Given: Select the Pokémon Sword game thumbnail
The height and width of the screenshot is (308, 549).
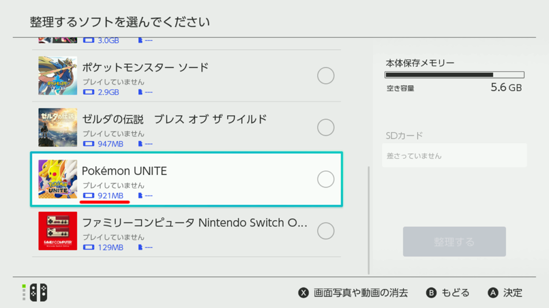Looking at the screenshot, I should (x=57, y=75).
